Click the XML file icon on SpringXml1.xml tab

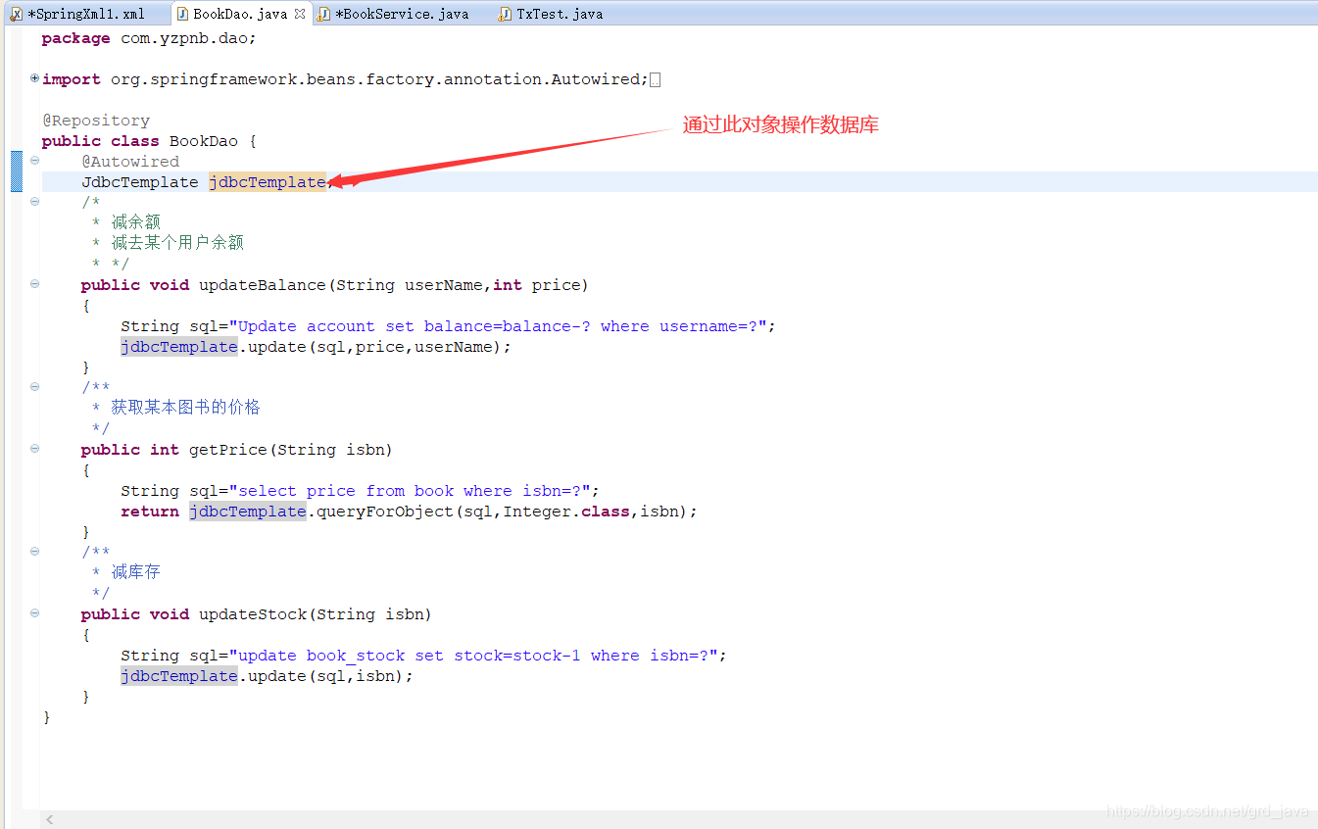17,14
